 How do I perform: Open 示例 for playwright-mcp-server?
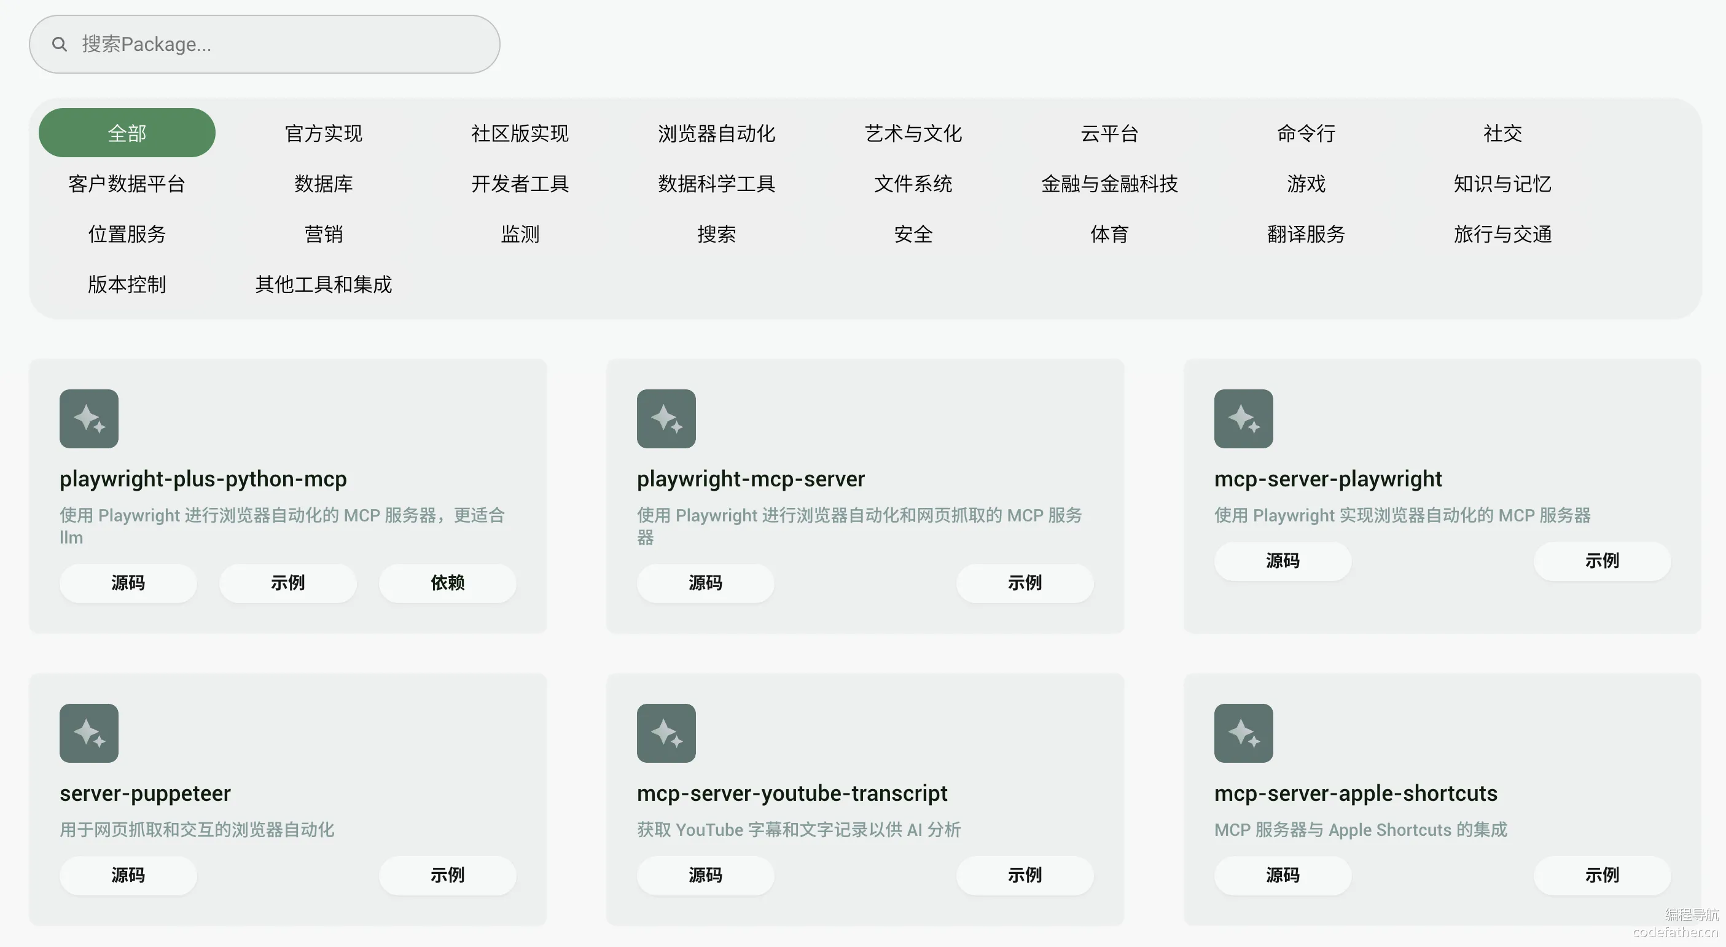point(1024,583)
